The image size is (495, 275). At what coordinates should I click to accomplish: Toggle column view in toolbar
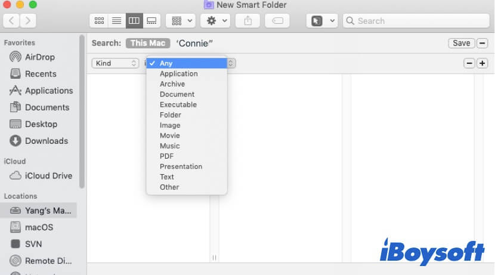134,20
